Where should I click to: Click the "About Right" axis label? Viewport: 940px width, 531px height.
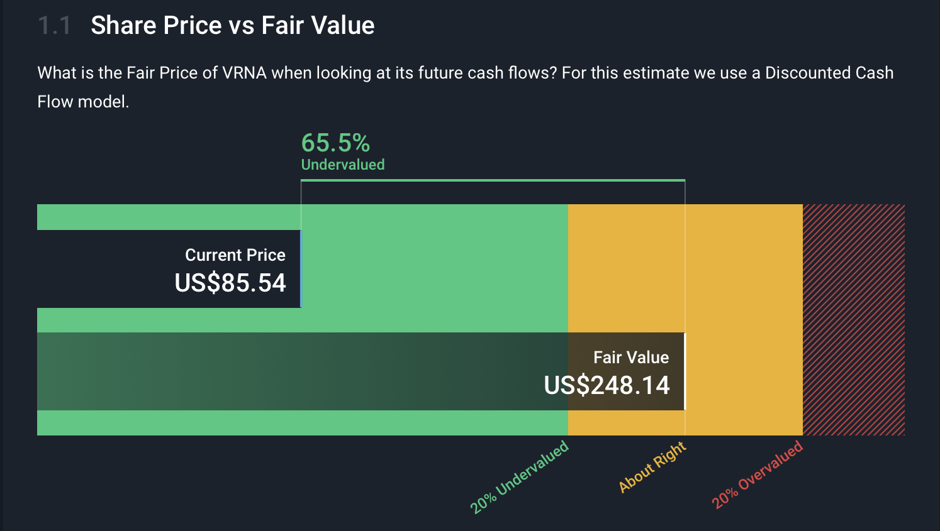(652, 468)
